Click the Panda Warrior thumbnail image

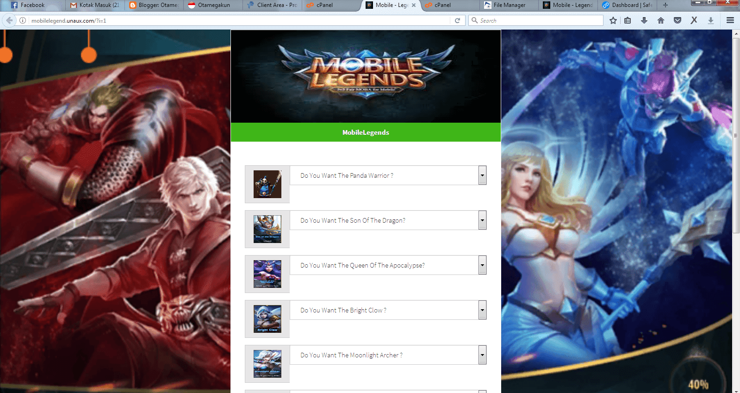(267, 184)
